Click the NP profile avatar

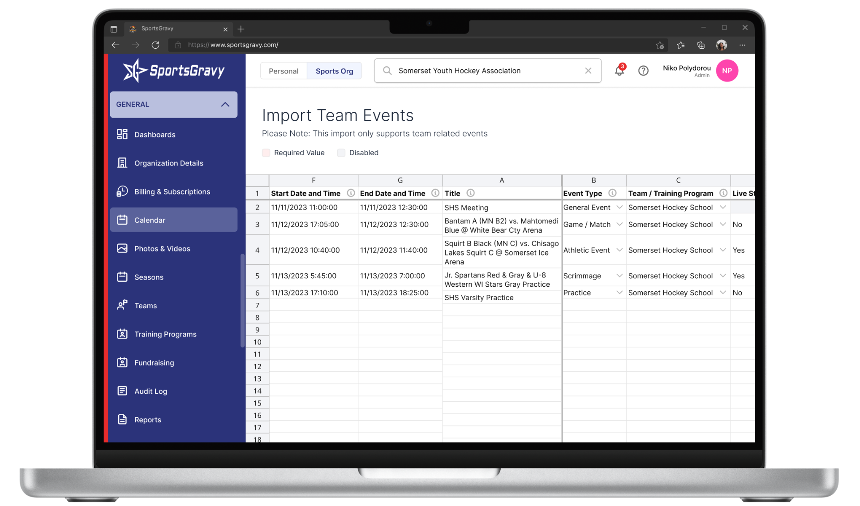727,71
